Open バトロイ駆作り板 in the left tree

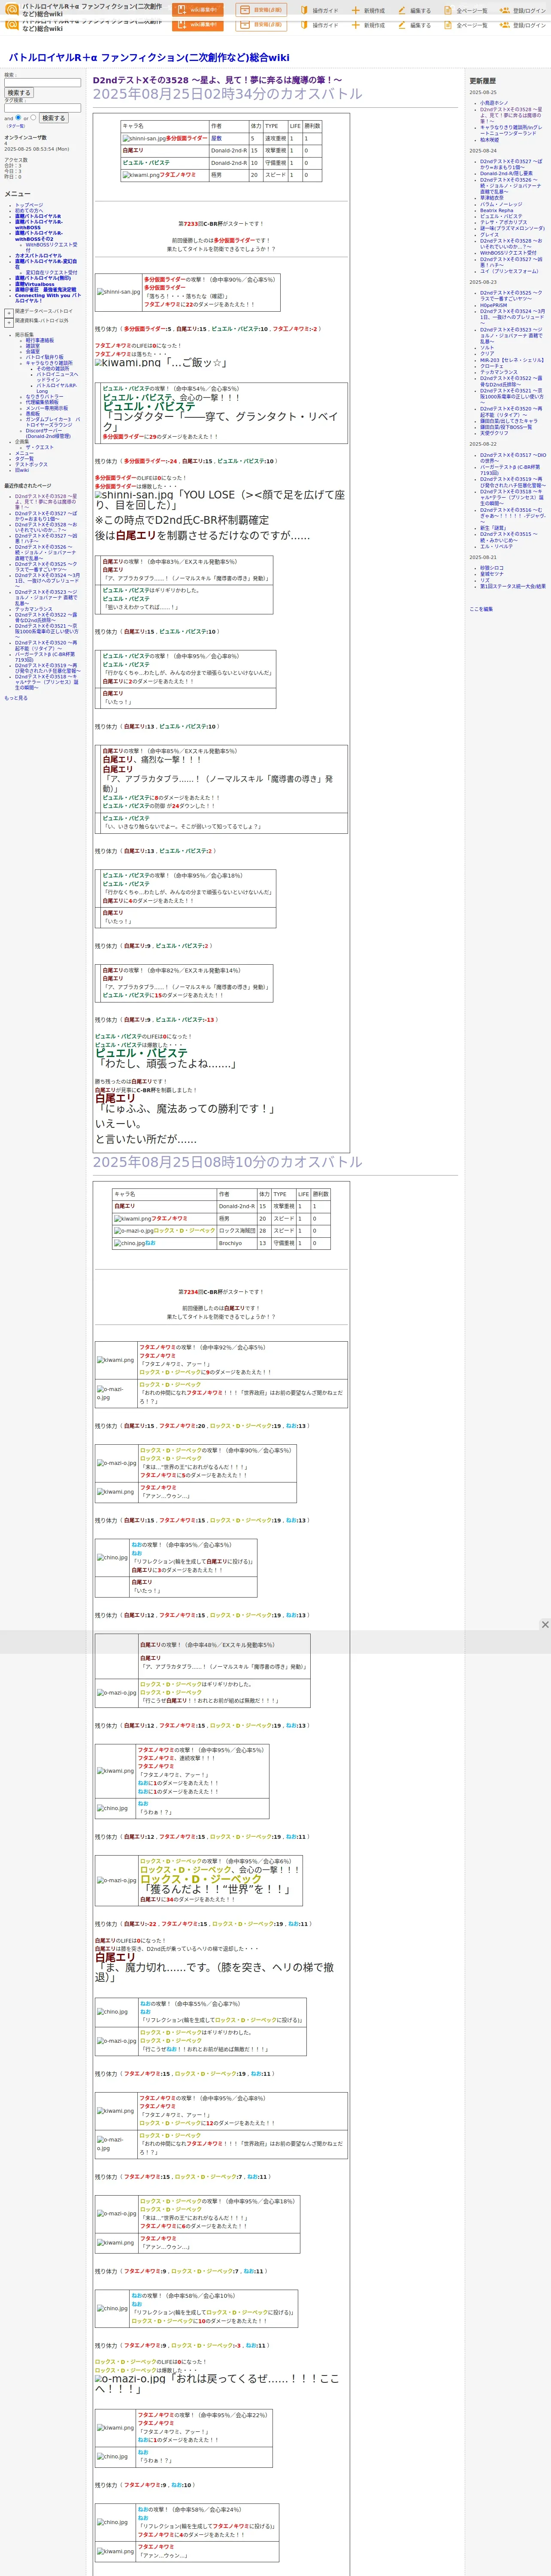45,357
